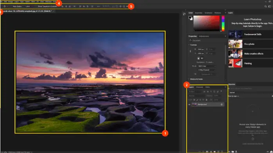Screen dimensions: 273x153
Task: Click the foreground color swatch
Action: pos(190,17)
